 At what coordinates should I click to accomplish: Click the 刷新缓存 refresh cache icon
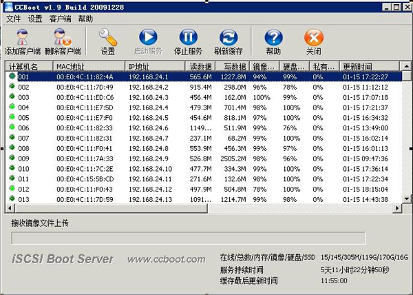229,37
